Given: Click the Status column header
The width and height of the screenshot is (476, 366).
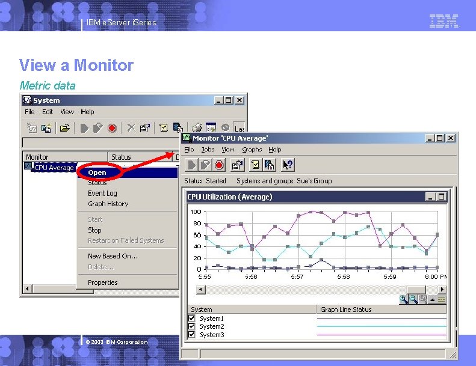Looking at the screenshot, I should 140,157.
